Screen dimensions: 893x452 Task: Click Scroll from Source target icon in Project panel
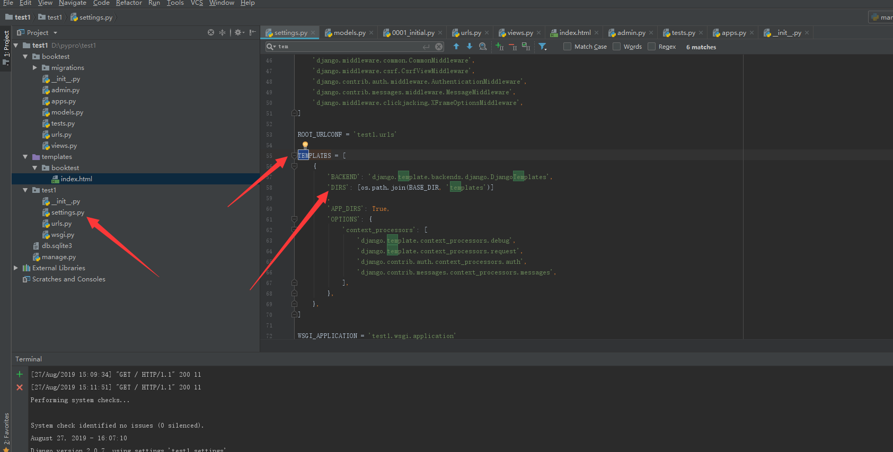(211, 32)
